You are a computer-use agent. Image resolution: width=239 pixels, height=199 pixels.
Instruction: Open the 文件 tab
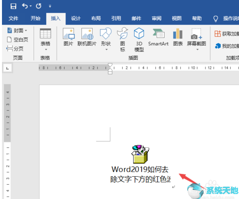pos(13,18)
